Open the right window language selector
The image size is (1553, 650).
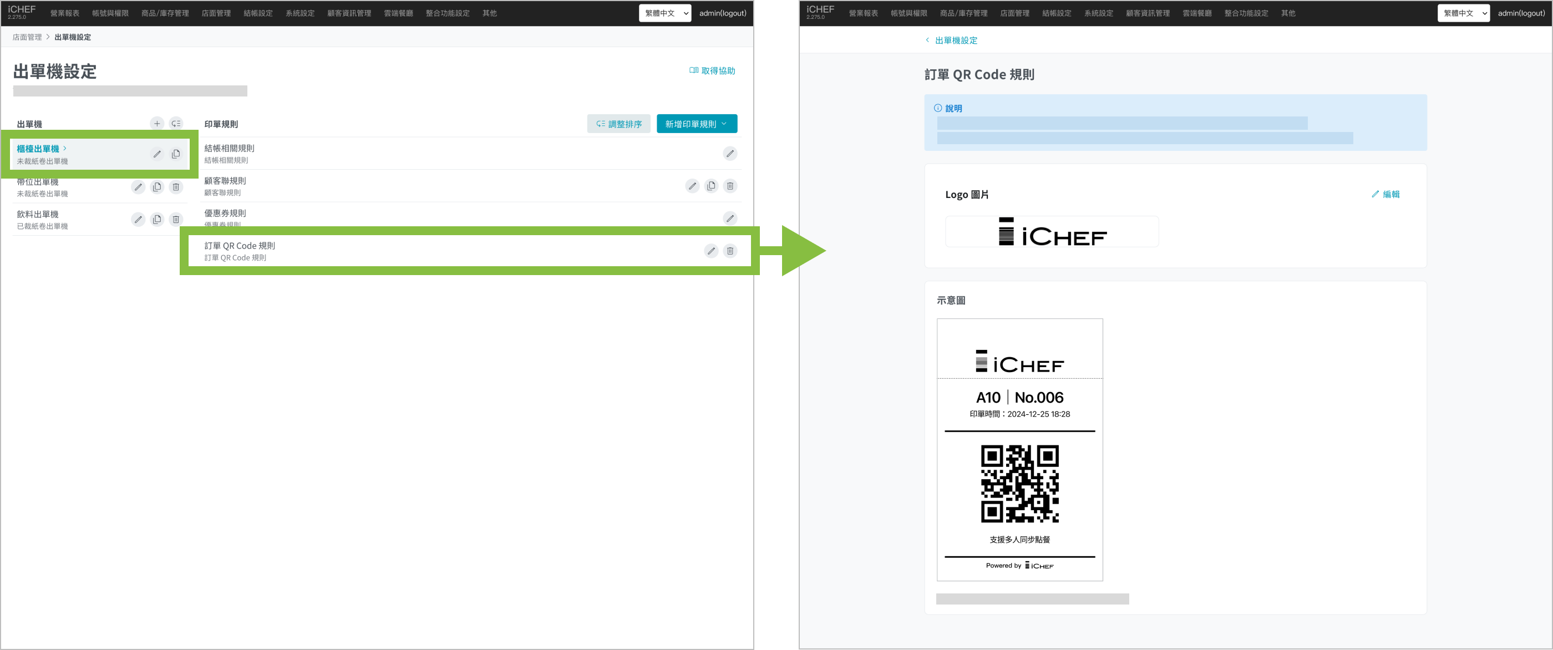(x=1463, y=13)
